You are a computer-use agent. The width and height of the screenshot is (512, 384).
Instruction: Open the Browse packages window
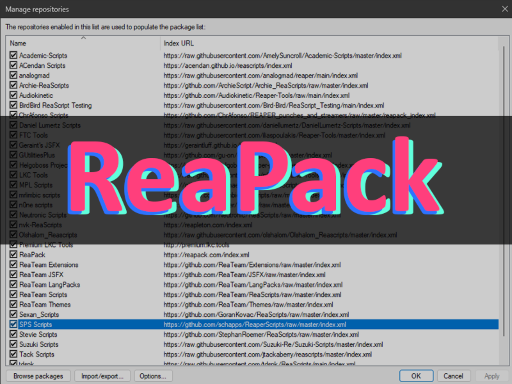pyautogui.click(x=38, y=376)
